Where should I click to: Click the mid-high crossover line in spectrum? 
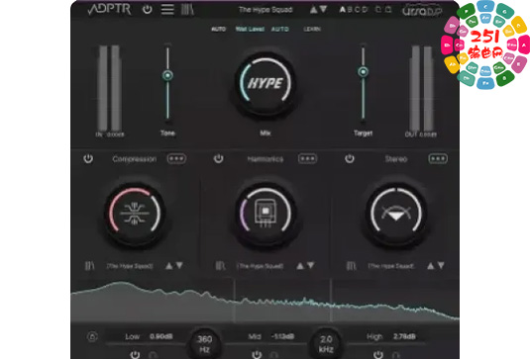tap(331, 300)
